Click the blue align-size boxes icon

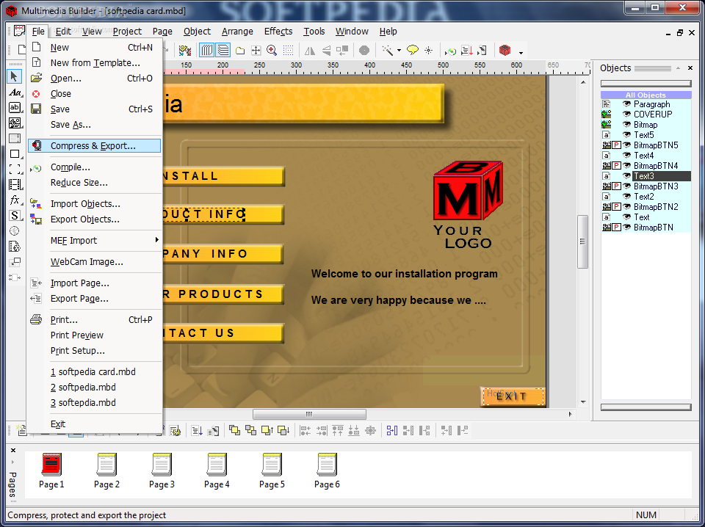coord(392,430)
